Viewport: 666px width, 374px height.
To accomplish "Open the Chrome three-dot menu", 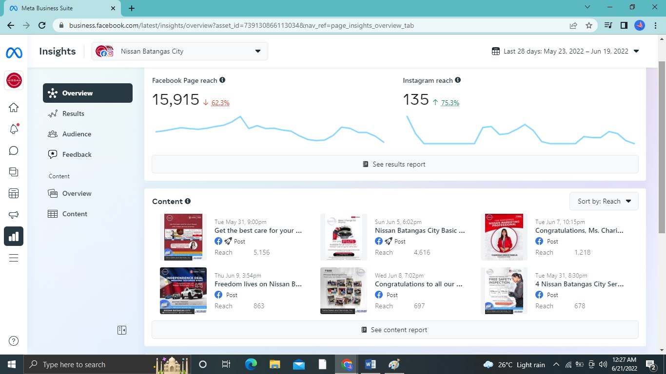I will 655,25.
